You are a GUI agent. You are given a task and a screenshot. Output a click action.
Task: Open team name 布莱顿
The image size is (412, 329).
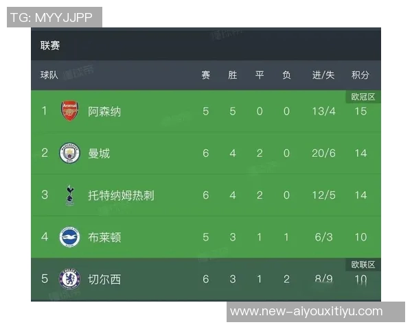104,237
